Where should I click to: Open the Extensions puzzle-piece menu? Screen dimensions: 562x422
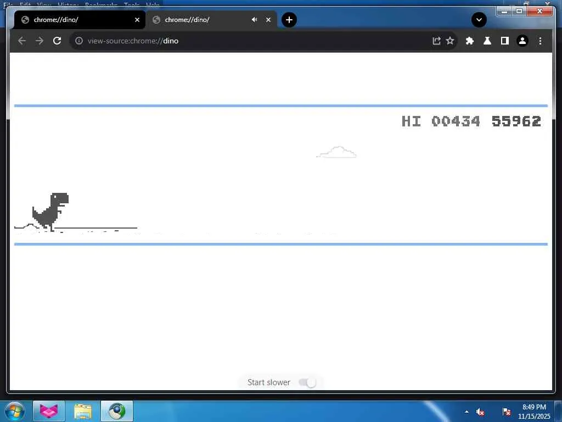pyautogui.click(x=470, y=41)
